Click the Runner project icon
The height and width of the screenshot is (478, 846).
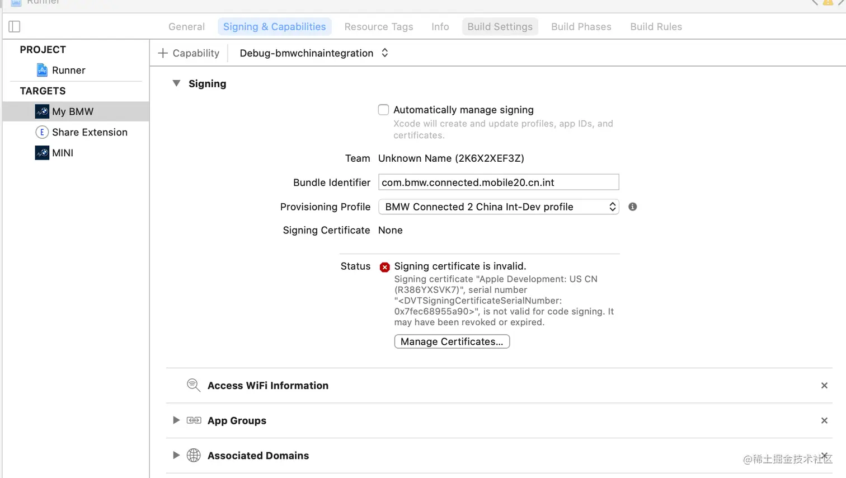tap(42, 70)
